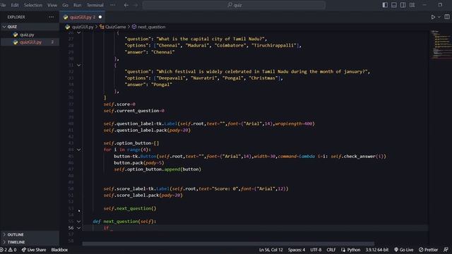Open the Run menu
This screenshot has height=254, width=452.
77,5
